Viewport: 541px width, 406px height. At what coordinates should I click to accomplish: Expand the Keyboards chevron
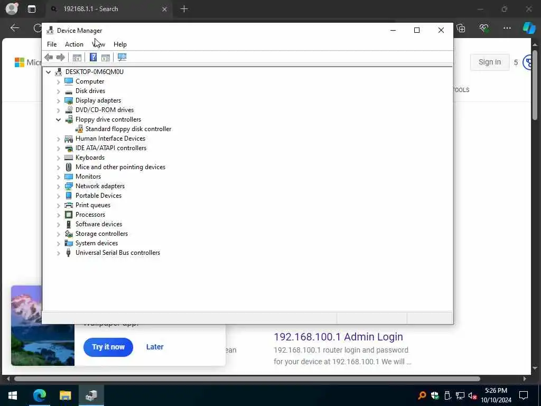(x=58, y=158)
